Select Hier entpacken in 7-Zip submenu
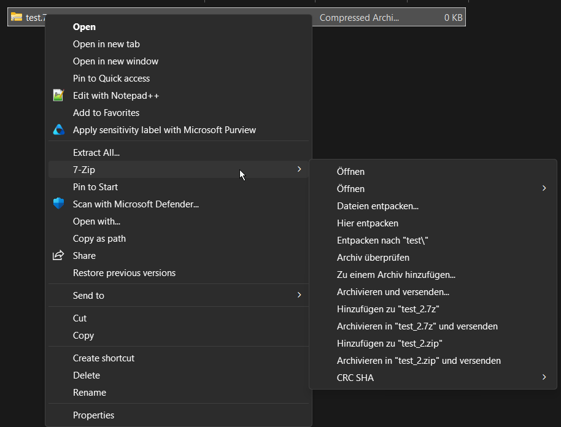The image size is (561, 427). (x=367, y=223)
